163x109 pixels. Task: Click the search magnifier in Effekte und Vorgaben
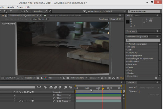pyautogui.click(x=128, y=40)
